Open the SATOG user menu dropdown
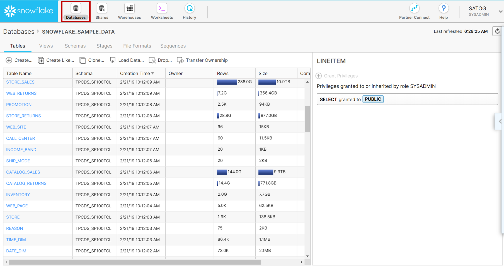Screen dimensions: 504x266 (x=501, y=12)
